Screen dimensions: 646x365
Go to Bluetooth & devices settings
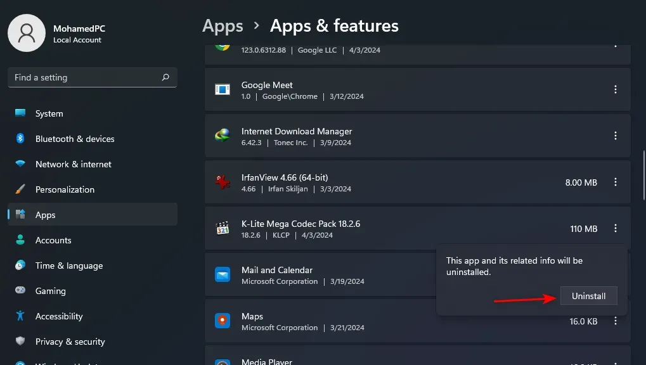93,139
